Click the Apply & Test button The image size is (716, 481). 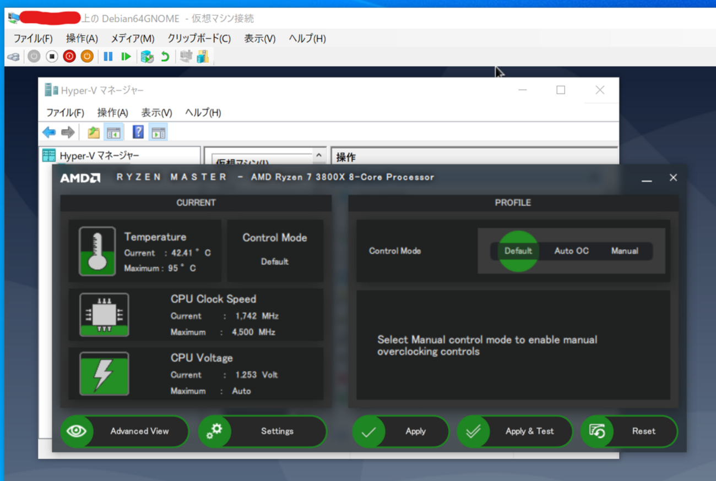pos(516,431)
